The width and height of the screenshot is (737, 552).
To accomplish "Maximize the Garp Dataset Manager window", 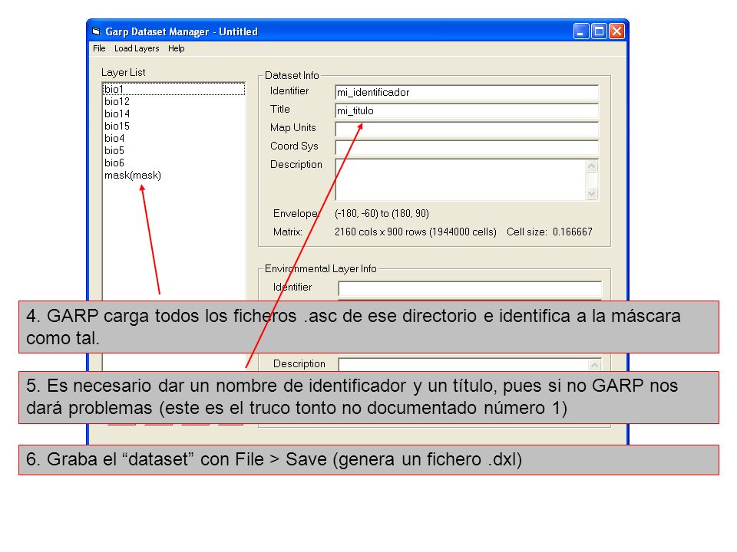I will click(599, 31).
